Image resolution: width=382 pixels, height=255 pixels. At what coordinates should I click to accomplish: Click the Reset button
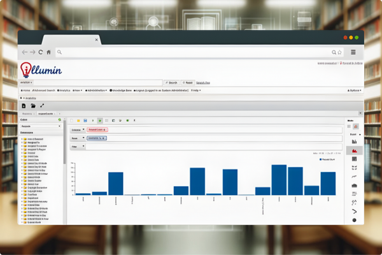pos(187,83)
